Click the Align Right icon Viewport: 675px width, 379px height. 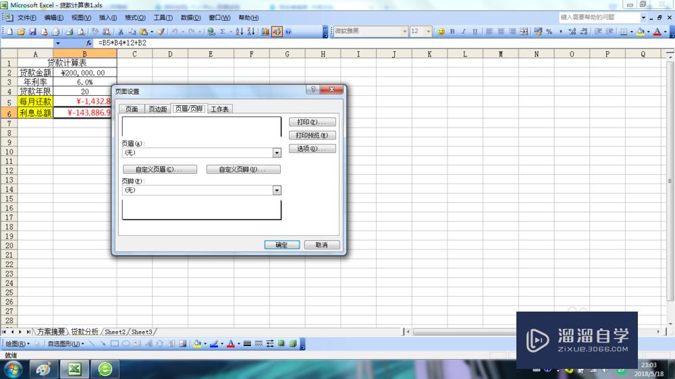point(512,32)
